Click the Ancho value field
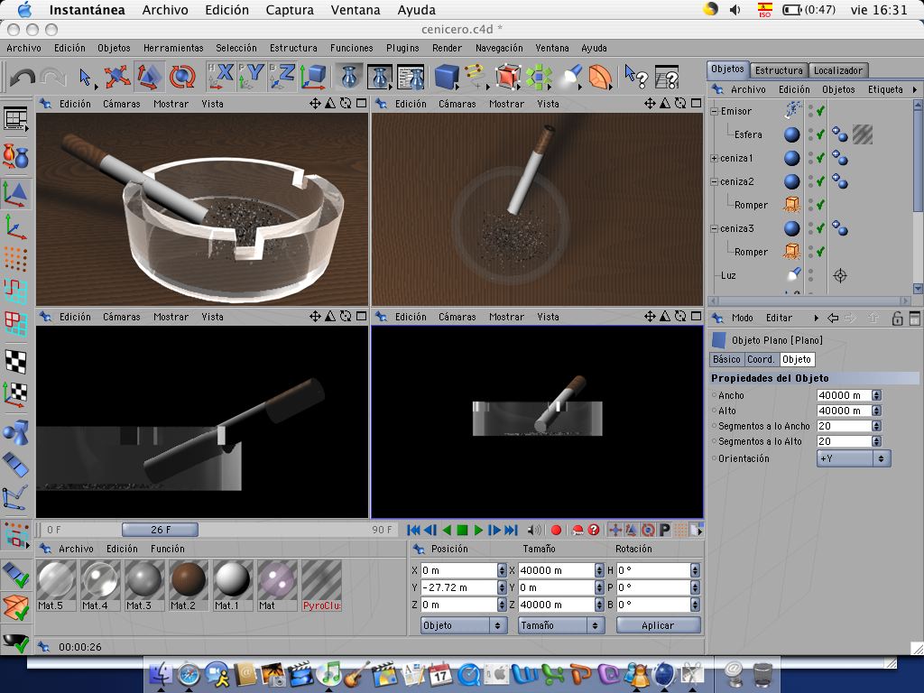Screen dimensions: 924x693 [844, 395]
